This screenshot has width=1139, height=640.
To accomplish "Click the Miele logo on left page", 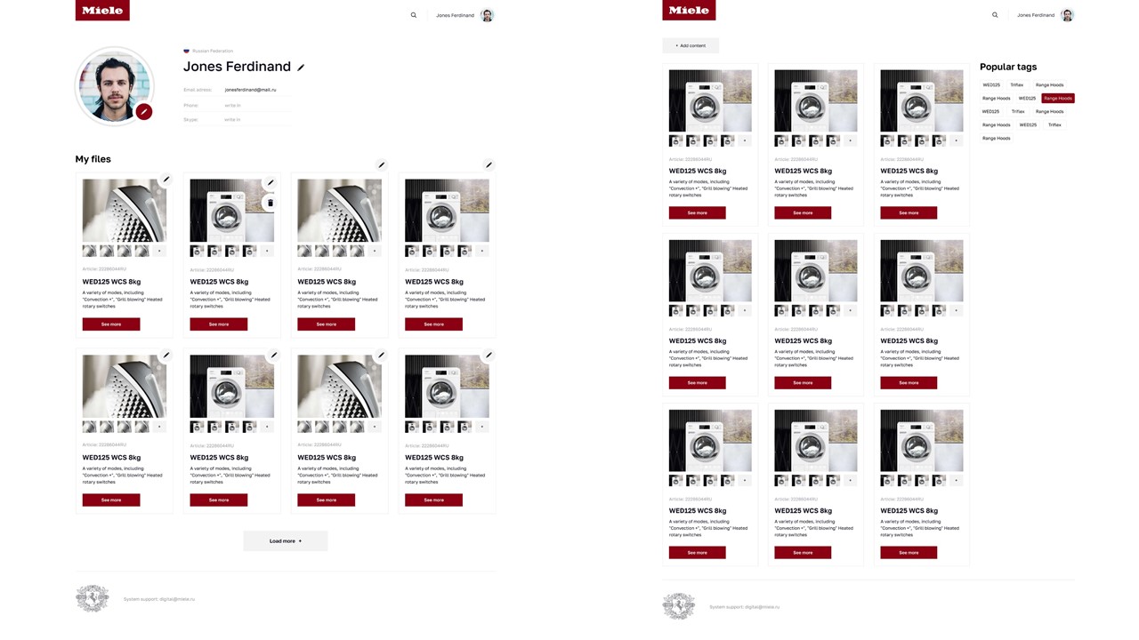I will click(x=102, y=10).
